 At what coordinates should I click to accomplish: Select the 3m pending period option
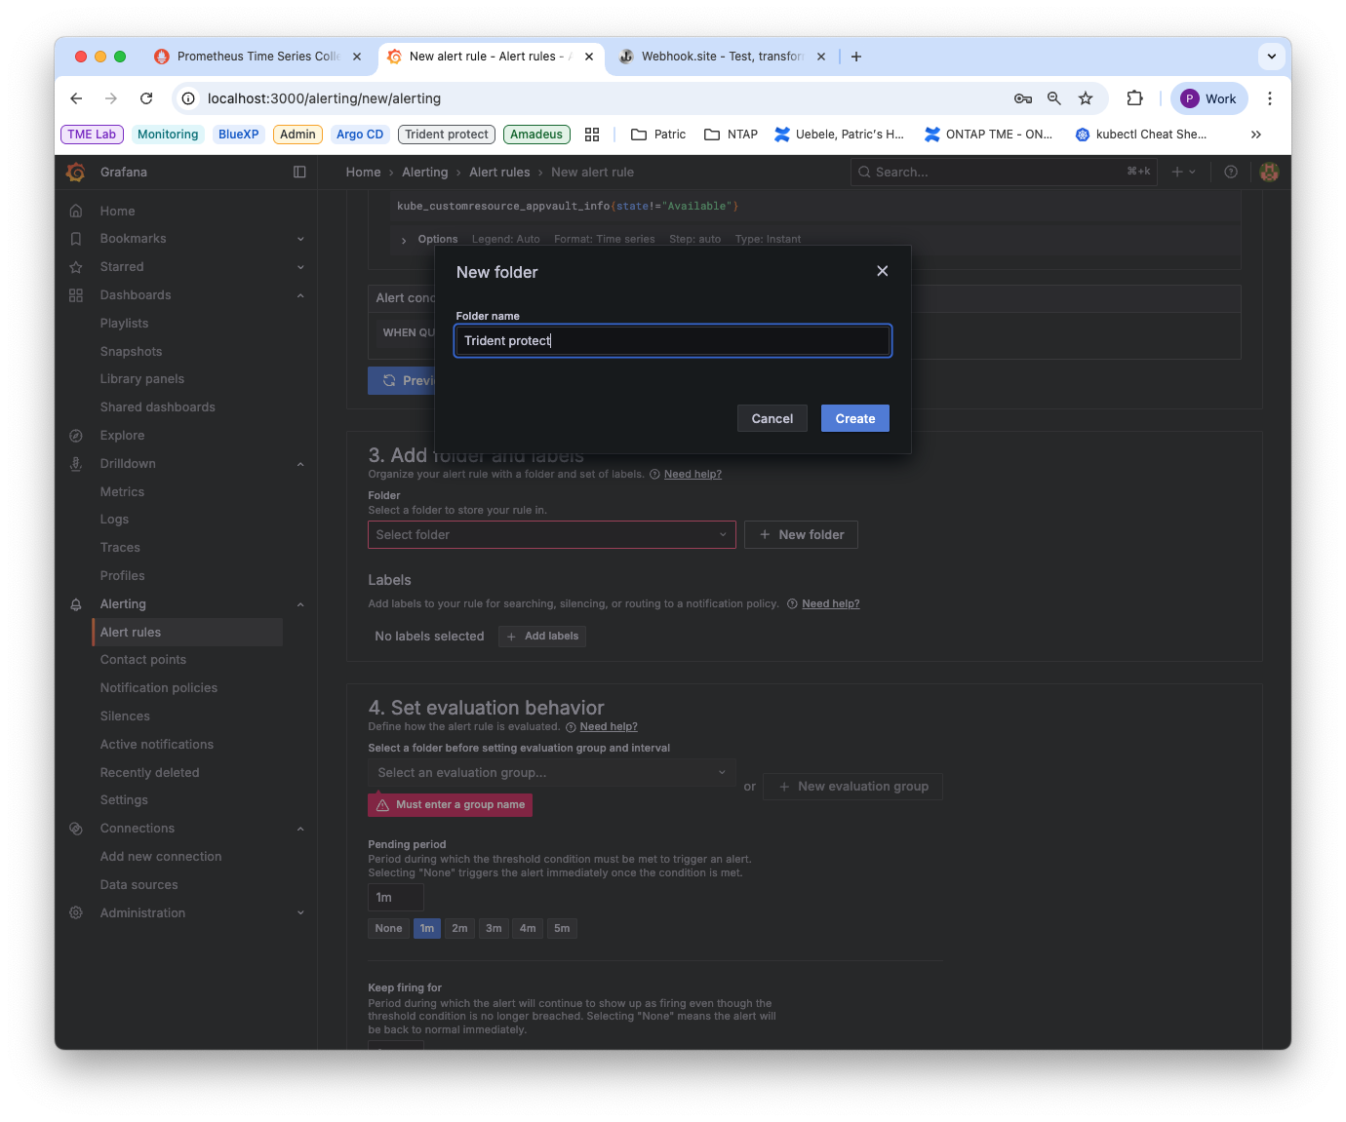(494, 928)
